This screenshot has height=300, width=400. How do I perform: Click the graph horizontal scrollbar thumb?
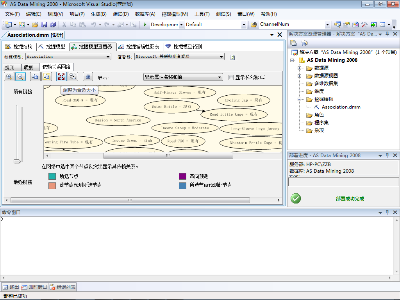[x=168, y=155]
